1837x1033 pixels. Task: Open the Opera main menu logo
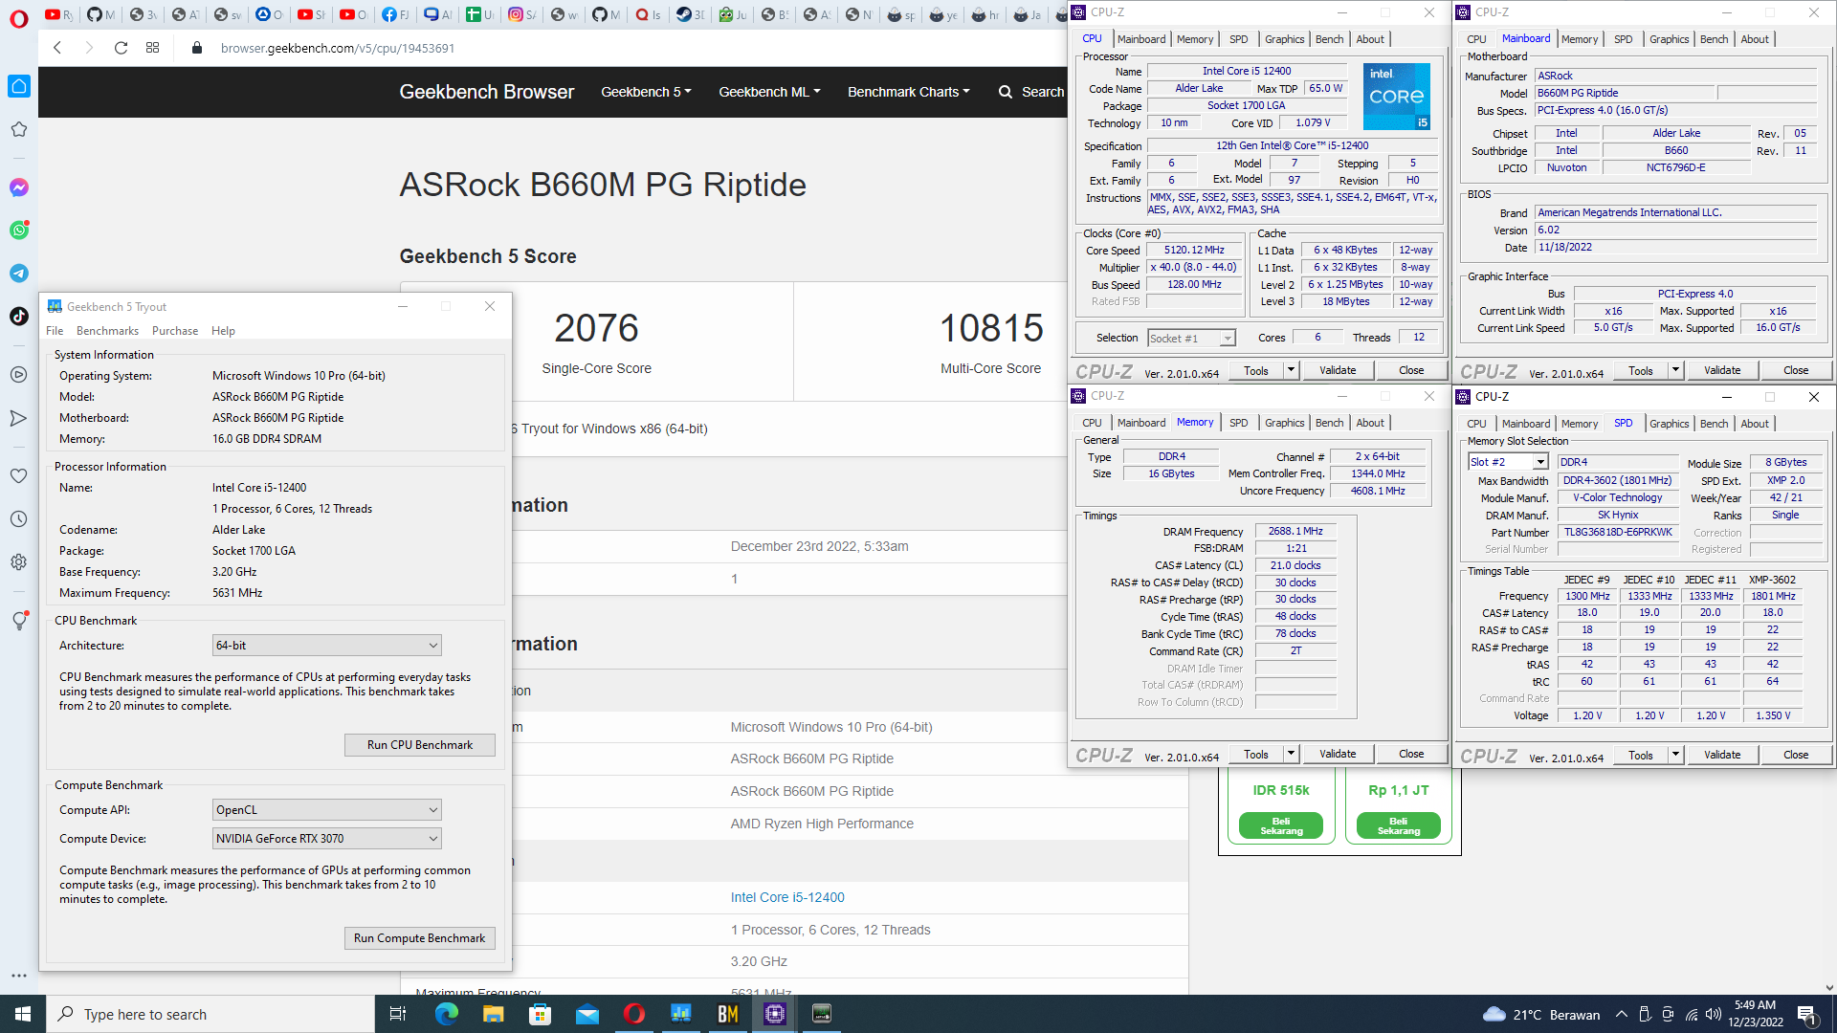19,18
